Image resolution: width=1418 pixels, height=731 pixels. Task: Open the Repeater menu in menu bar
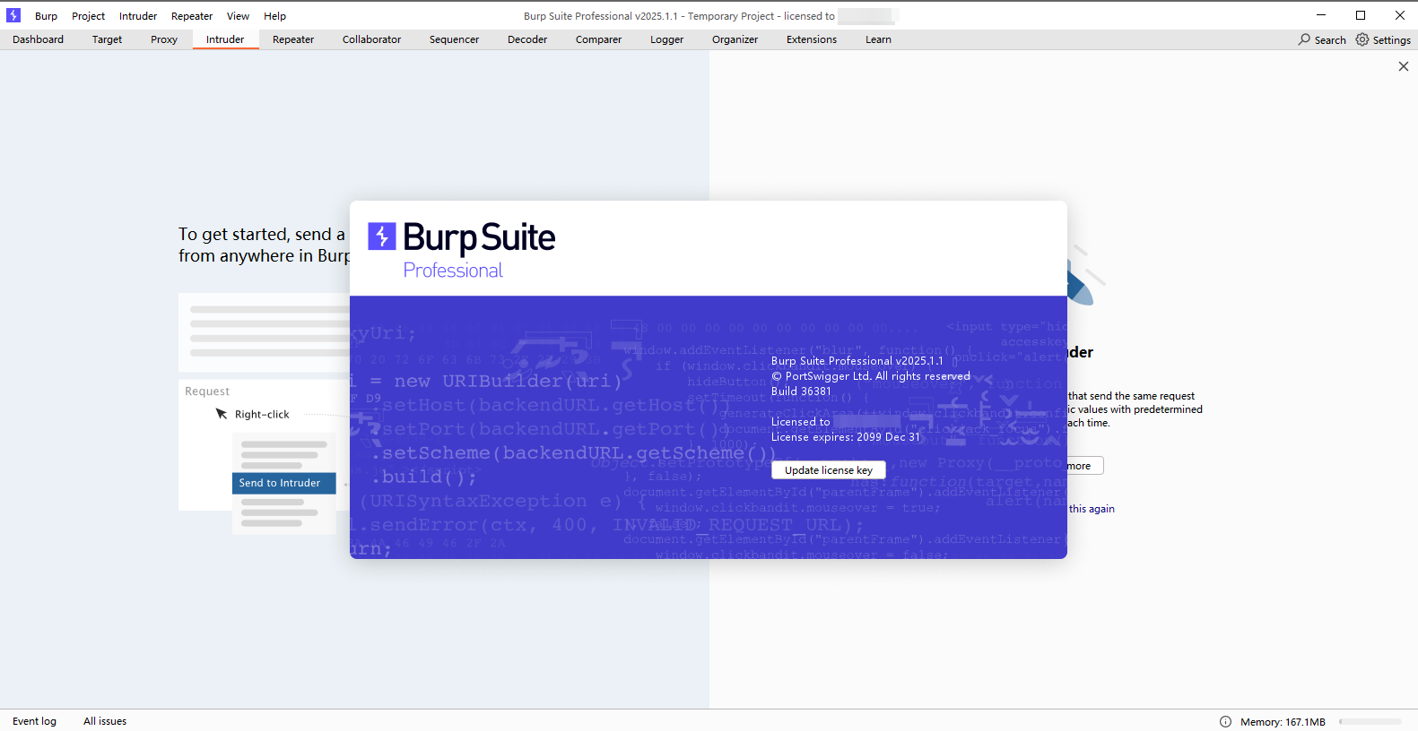coord(192,16)
